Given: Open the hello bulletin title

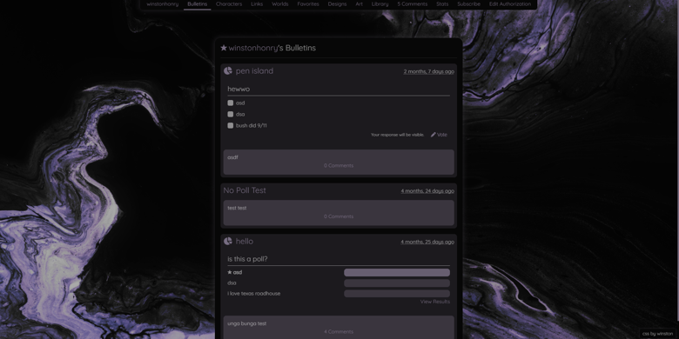Looking at the screenshot, I should coord(245,242).
